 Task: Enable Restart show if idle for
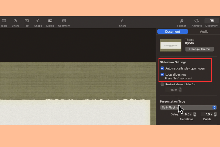pyautogui.click(x=162, y=84)
